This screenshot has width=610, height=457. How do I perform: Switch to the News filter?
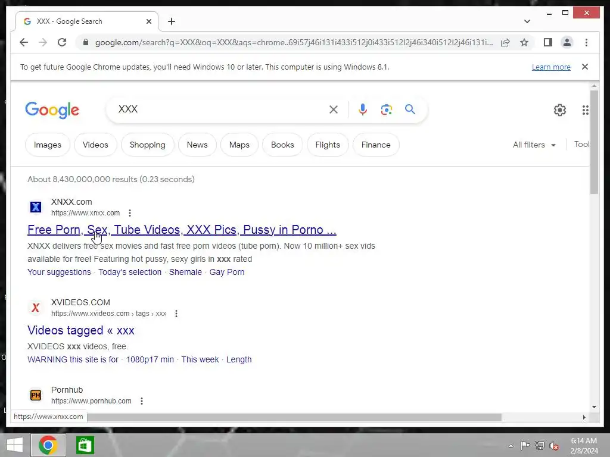click(x=197, y=145)
